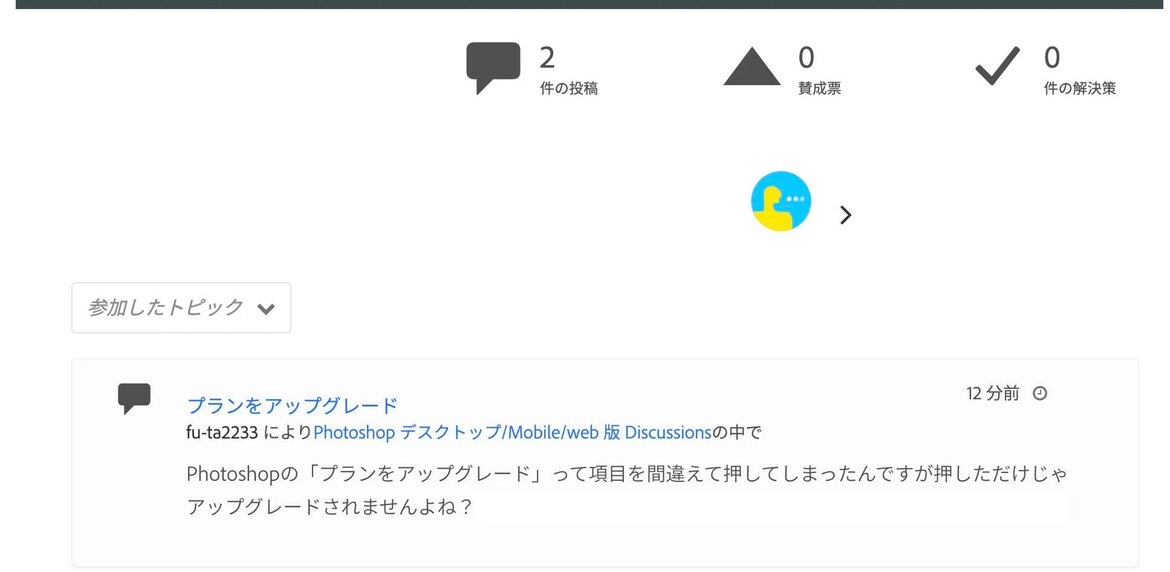This screenshot has height=572, width=1170.
Task: Click the upvote triangle icon
Action: click(752, 66)
